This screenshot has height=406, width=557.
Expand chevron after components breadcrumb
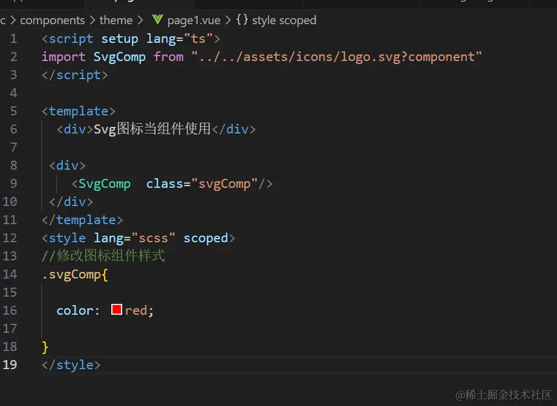(x=92, y=20)
